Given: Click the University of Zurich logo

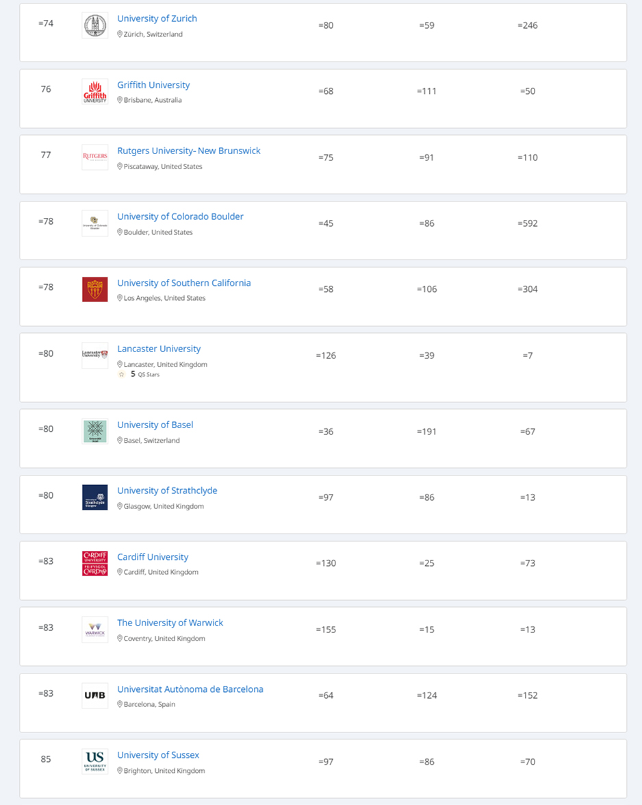Looking at the screenshot, I should tap(94, 25).
